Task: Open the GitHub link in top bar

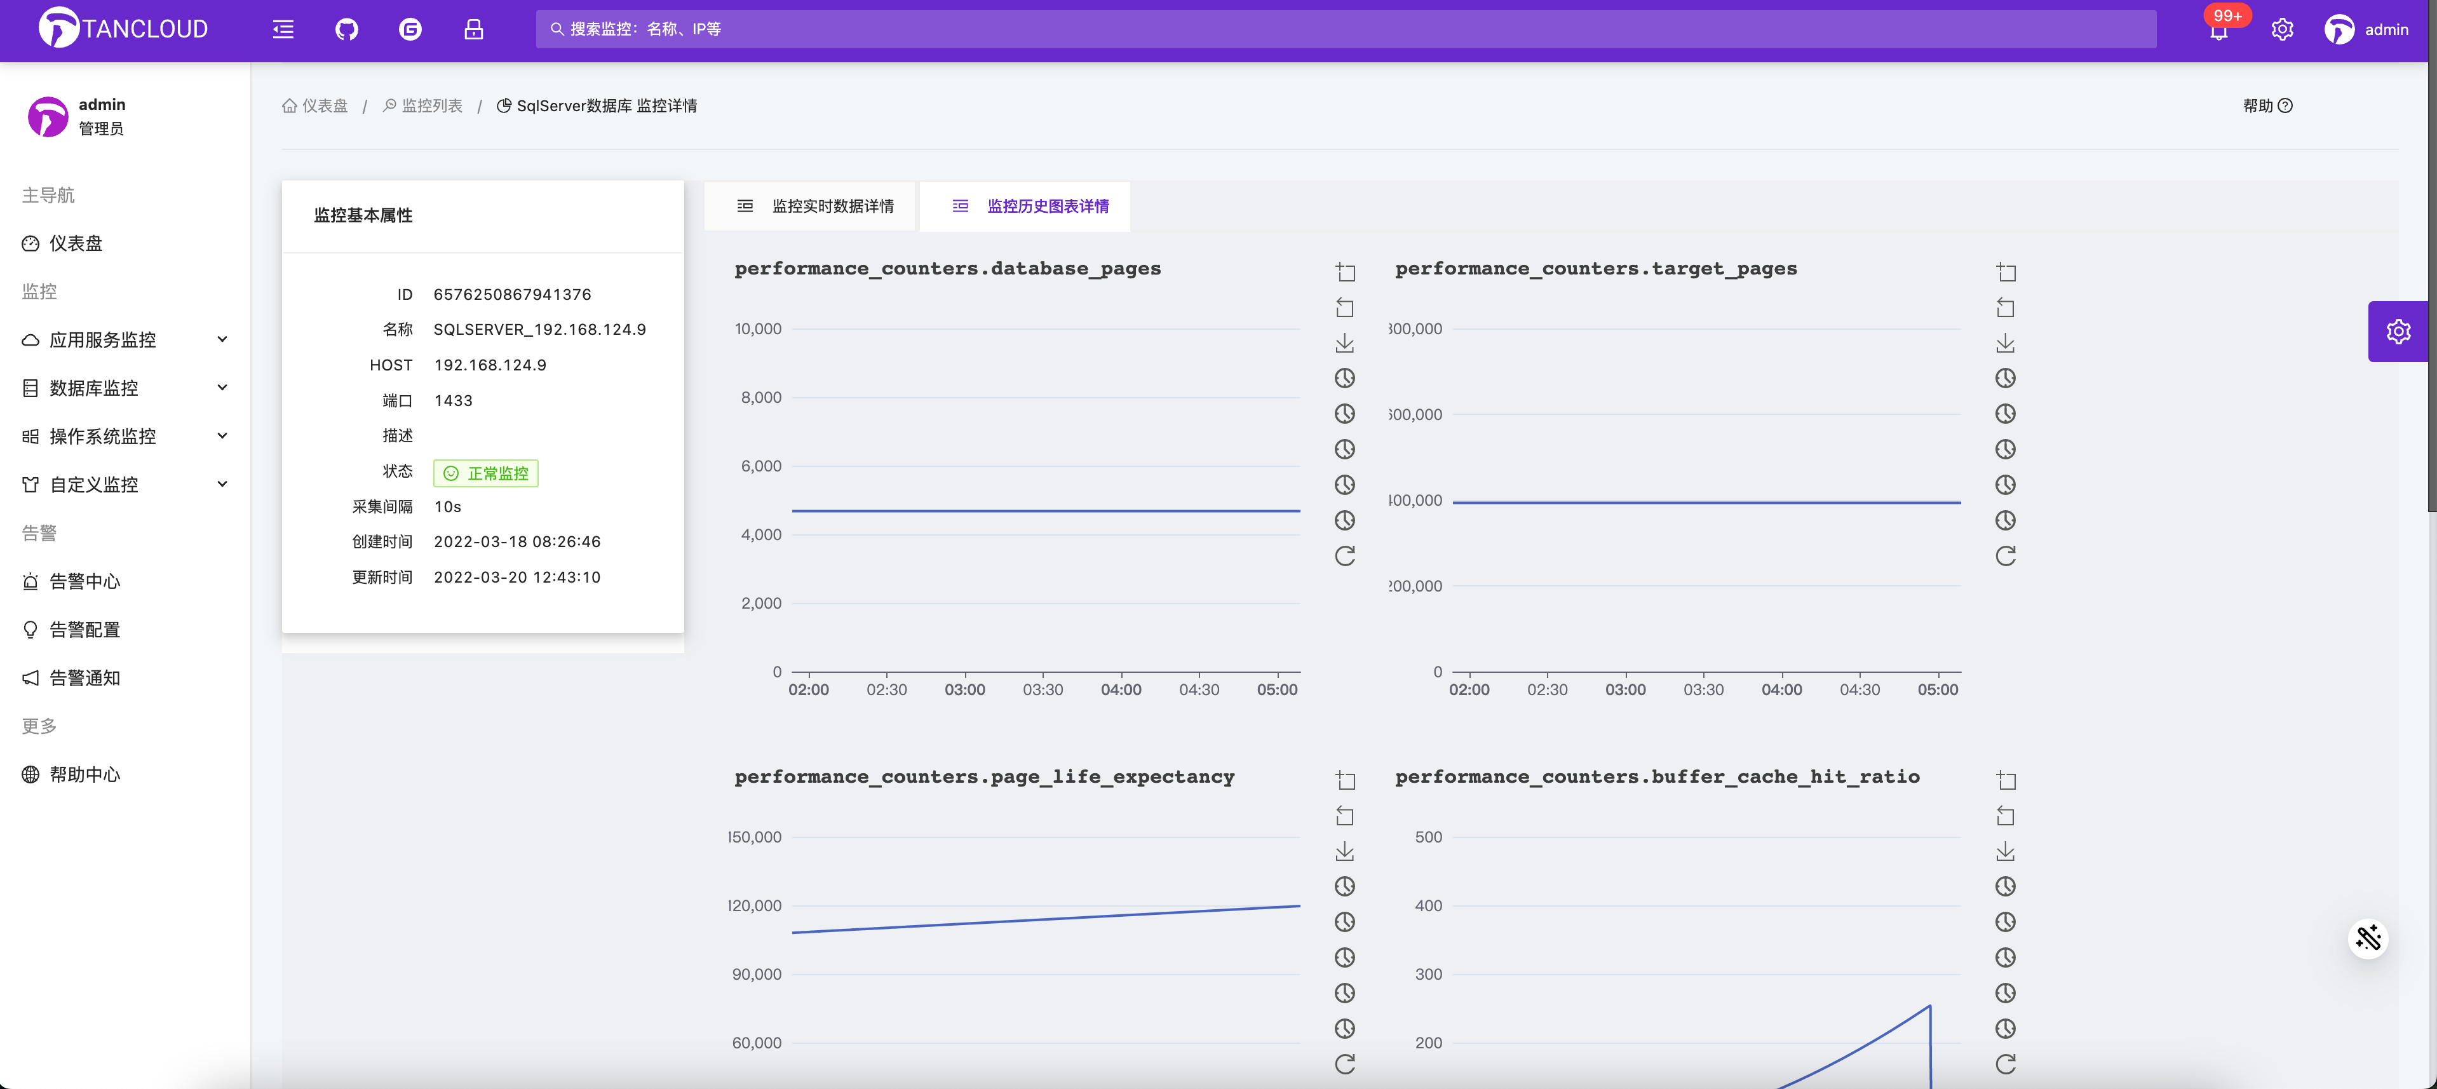Action: pos(346,29)
